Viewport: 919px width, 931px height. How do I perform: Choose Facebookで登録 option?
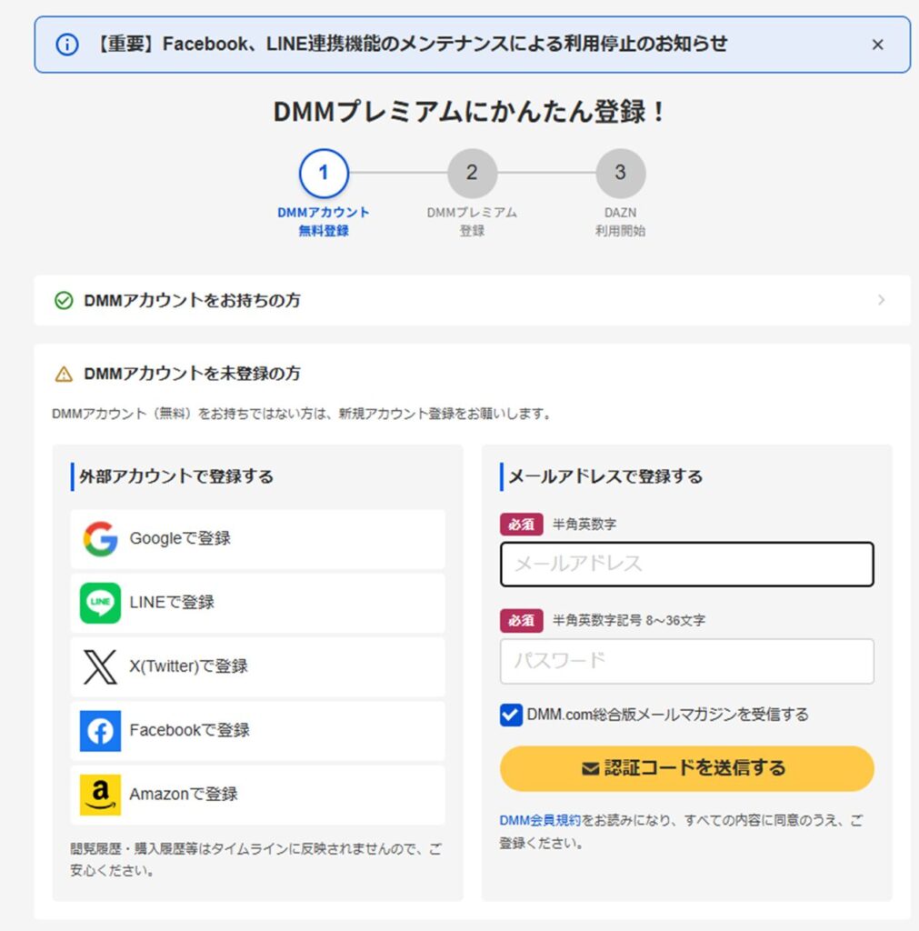pyautogui.click(x=257, y=731)
